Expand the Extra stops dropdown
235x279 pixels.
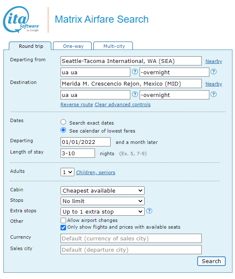pos(103,211)
